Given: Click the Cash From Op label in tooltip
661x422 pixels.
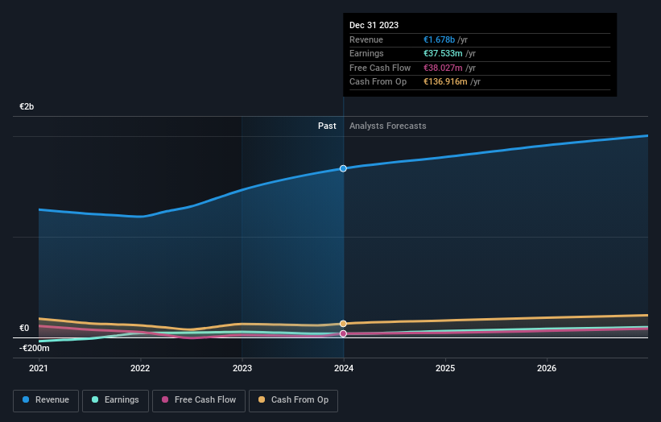Looking at the screenshot, I should [378, 82].
